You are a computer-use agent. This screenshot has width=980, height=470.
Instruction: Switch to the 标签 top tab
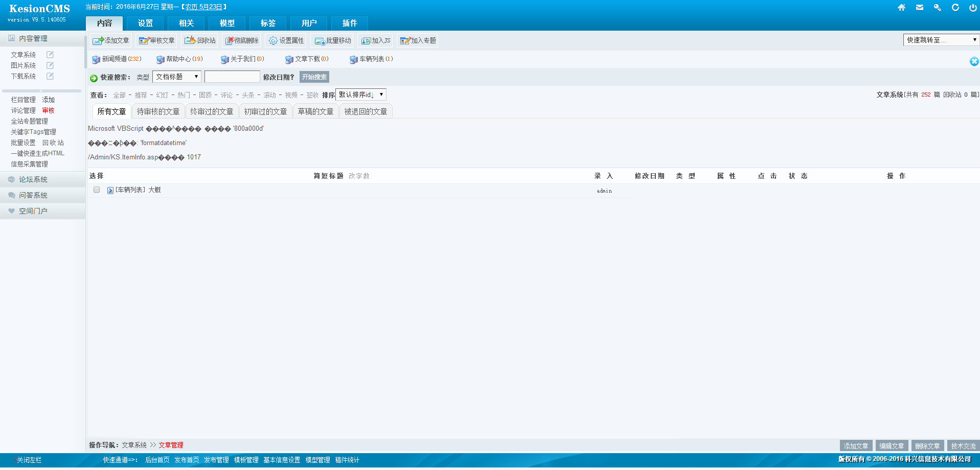(268, 24)
